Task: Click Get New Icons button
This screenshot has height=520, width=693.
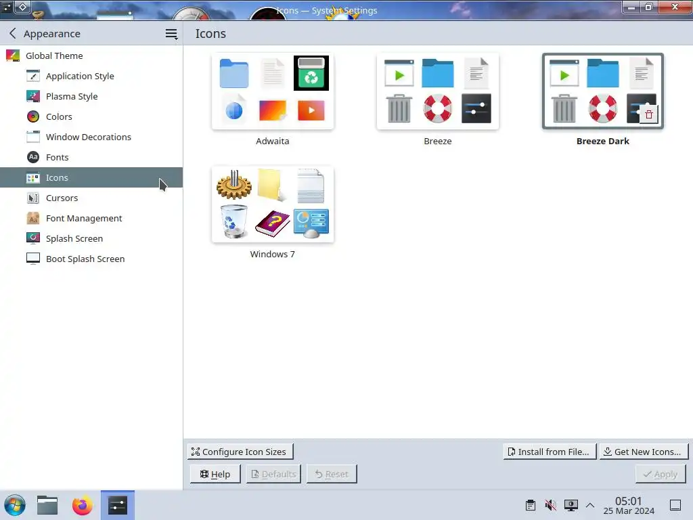Action: click(644, 452)
